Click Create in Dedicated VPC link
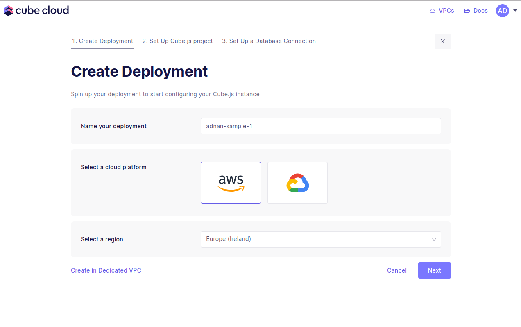This screenshot has height=327, width=521. tap(106, 270)
